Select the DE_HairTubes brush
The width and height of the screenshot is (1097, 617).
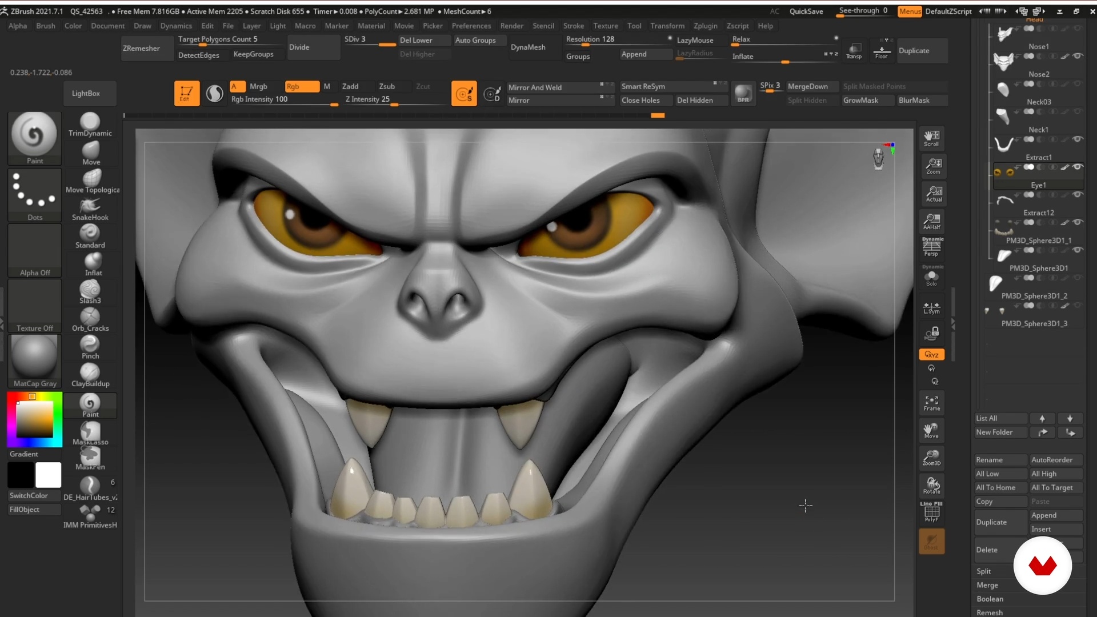tap(90, 488)
